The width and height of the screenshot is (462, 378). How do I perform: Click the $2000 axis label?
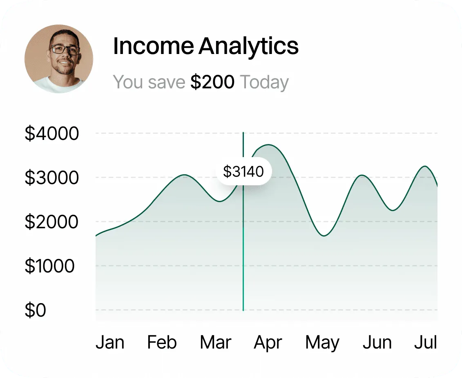pyautogui.click(x=51, y=222)
